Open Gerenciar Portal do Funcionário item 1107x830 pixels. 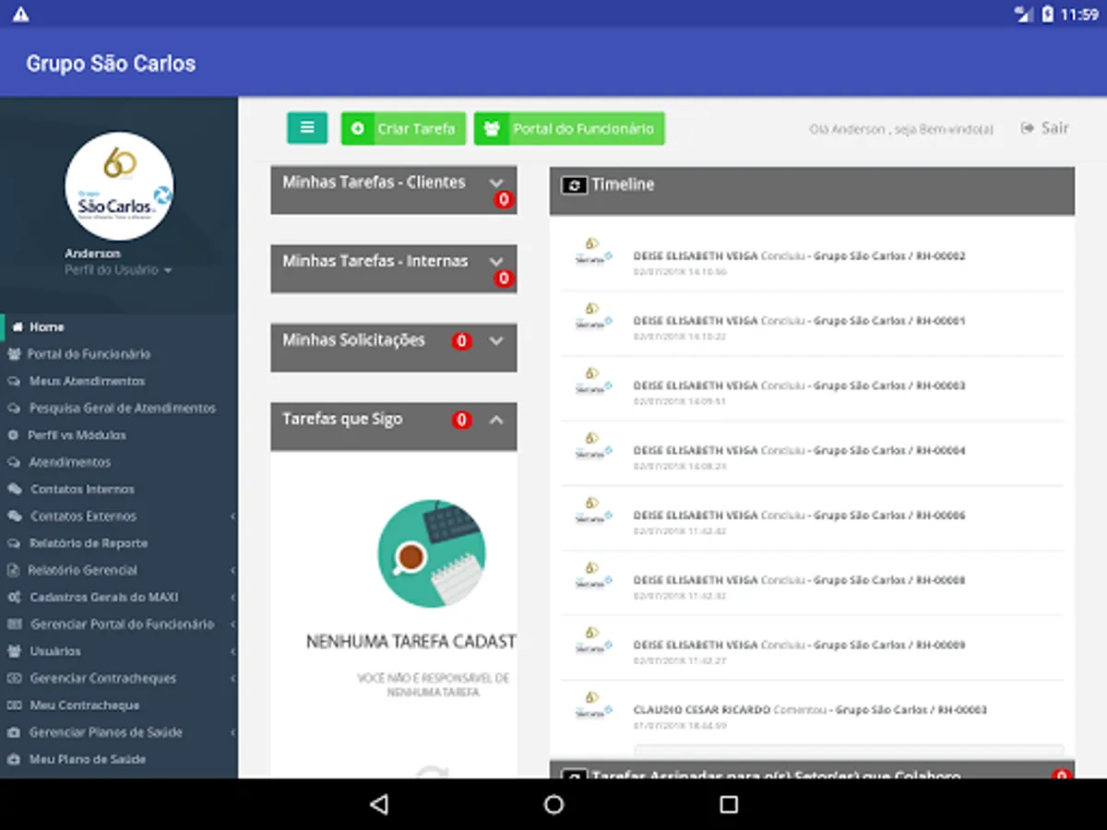(119, 624)
